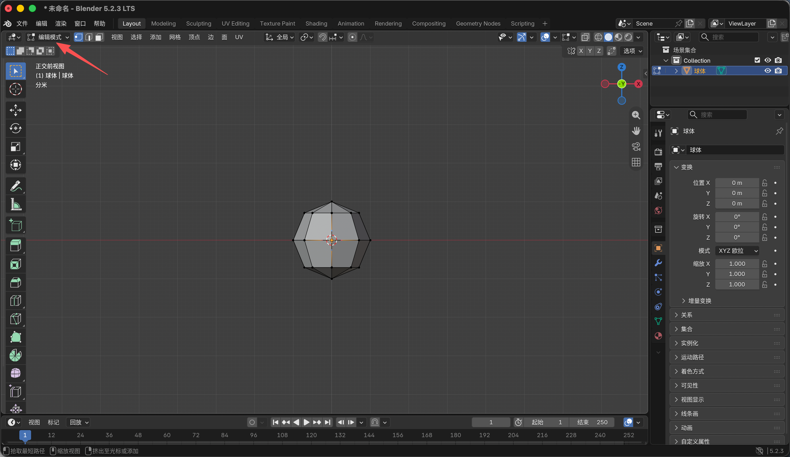The height and width of the screenshot is (457, 790).
Task: Select the Bevel tool
Action: coord(16,282)
